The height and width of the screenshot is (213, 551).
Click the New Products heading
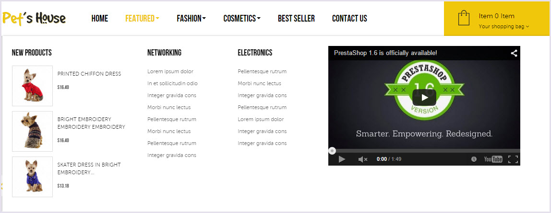[32, 53]
